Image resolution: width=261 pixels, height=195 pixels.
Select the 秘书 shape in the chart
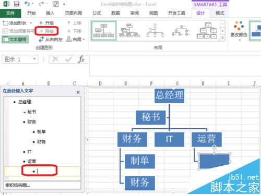(151, 117)
